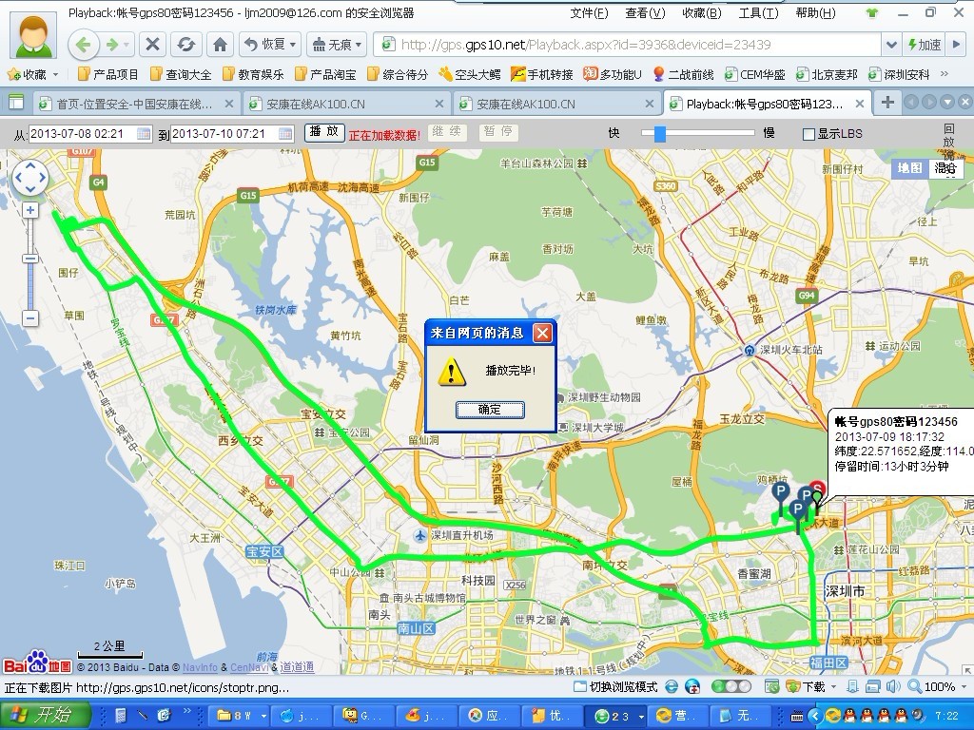Adjust the playback speed slider
The image size is (974, 730).
pos(660,133)
